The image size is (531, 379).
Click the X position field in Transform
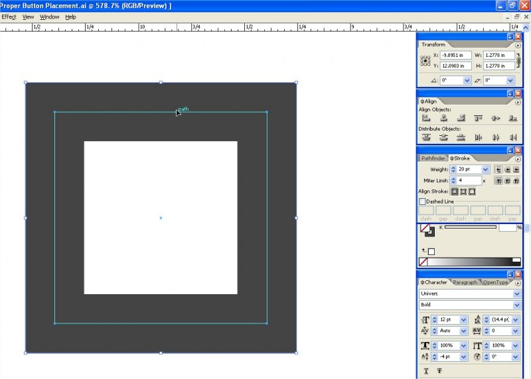pyautogui.click(x=455, y=55)
